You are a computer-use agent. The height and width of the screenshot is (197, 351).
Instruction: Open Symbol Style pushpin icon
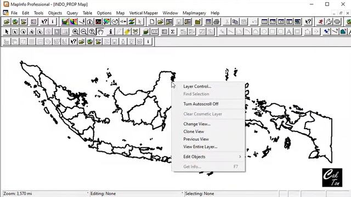click(327, 32)
